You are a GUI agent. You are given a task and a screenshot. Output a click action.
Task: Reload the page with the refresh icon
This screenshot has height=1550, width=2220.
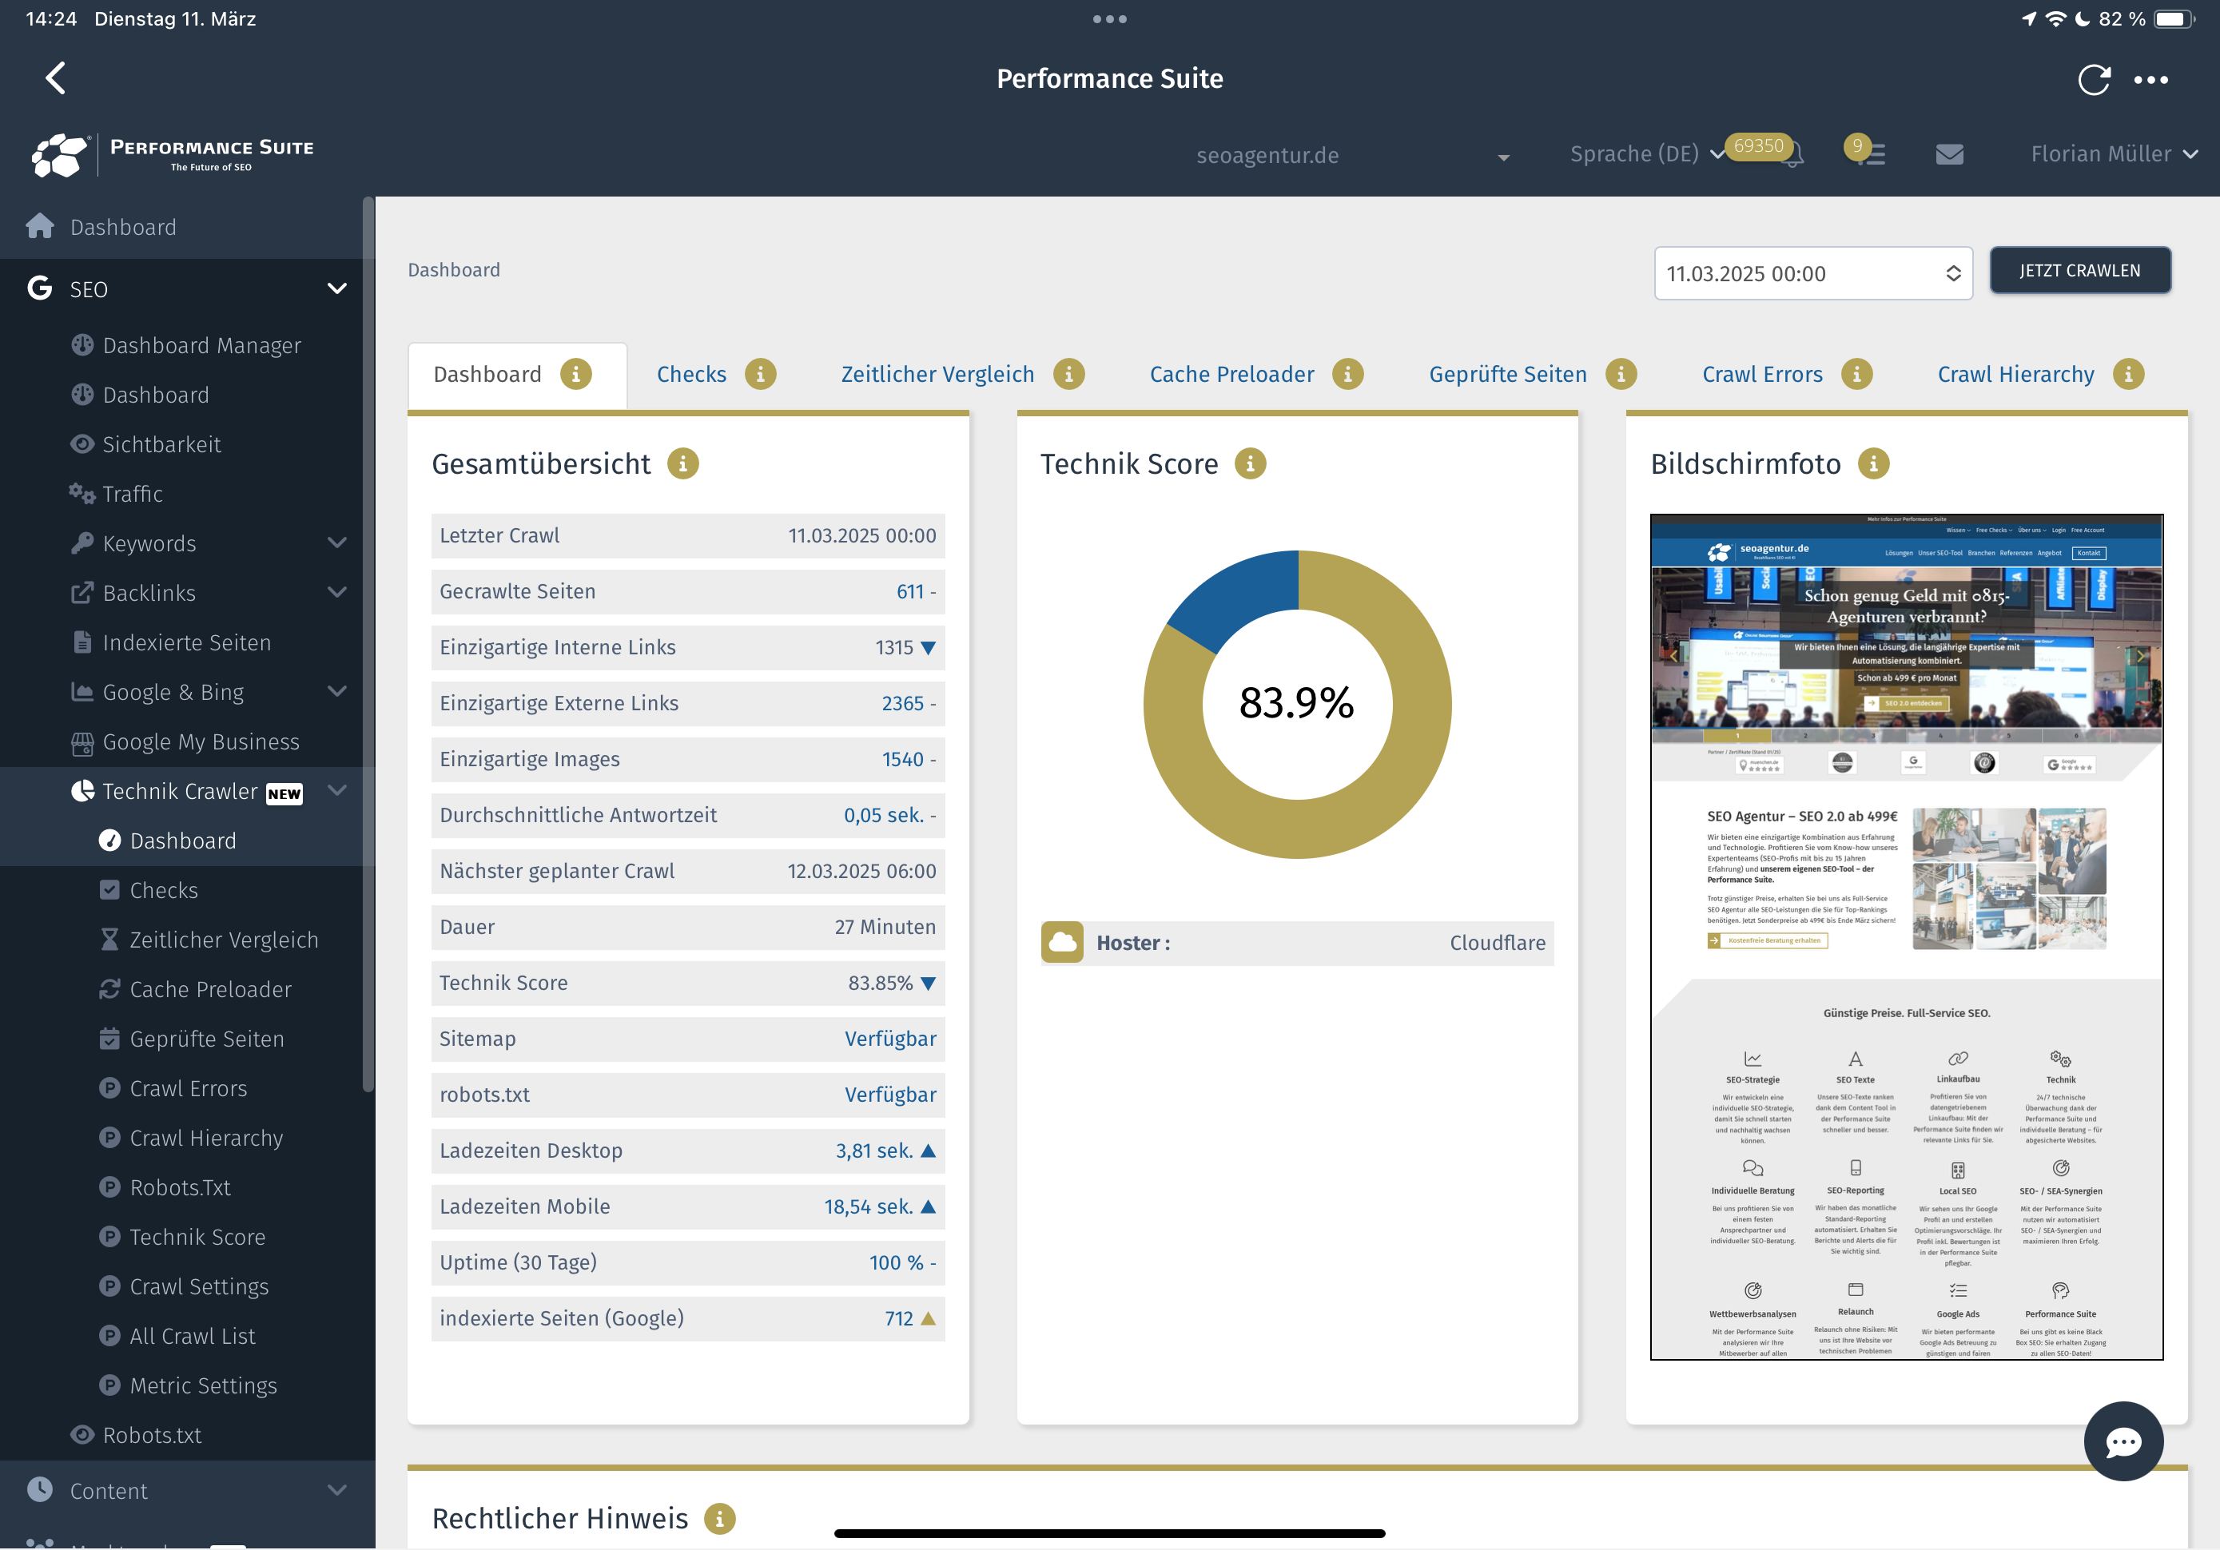pyautogui.click(x=2093, y=79)
